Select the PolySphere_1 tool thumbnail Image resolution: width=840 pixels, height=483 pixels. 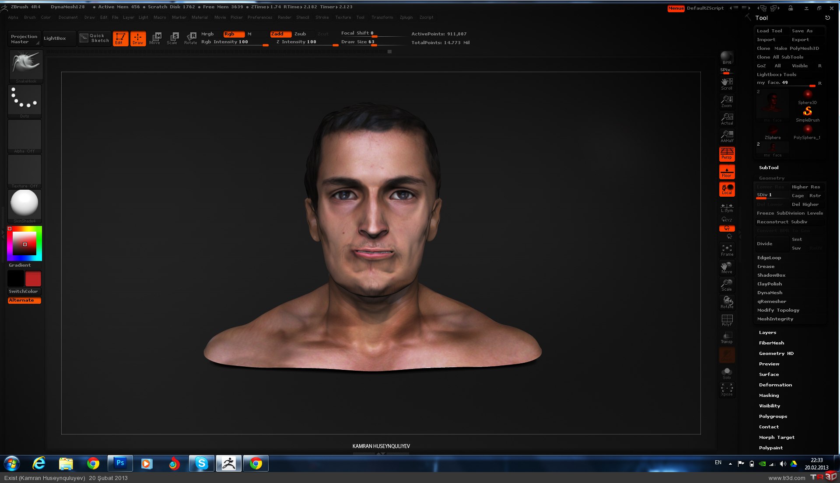point(807,132)
